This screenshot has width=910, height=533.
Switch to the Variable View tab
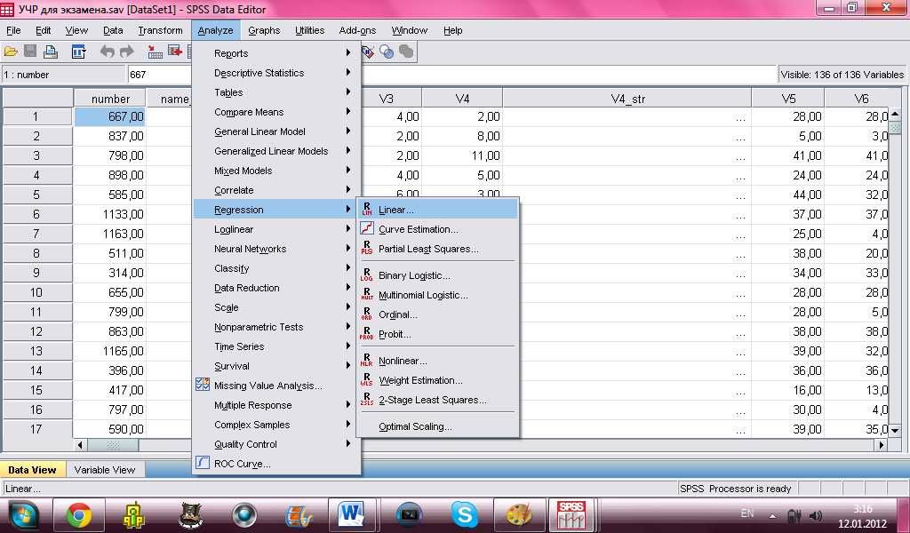105,470
